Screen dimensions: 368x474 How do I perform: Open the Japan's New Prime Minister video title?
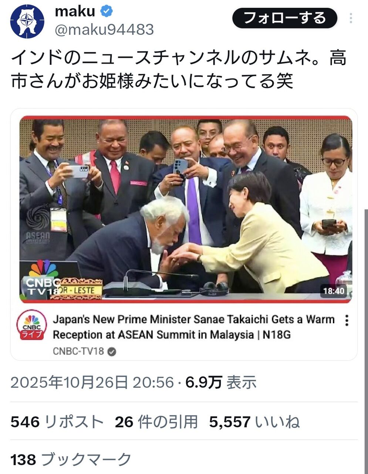193,327
